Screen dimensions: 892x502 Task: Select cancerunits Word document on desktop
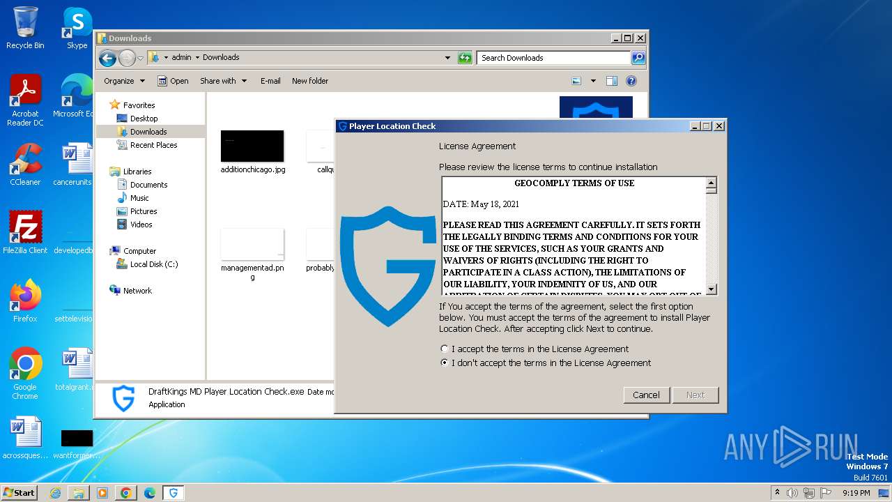pyautogui.click(x=75, y=165)
